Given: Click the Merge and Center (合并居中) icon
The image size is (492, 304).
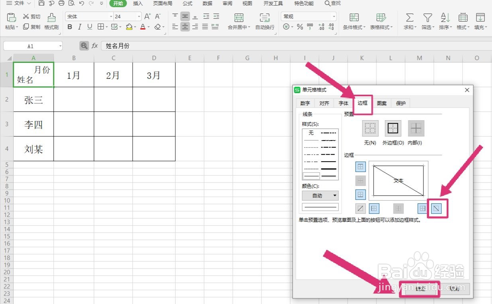Looking at the screenshot, I should [239, 18].
